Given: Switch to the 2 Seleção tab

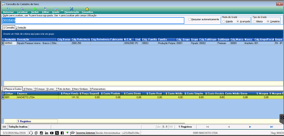Looking at the screenshot, I should (x=21, y=28).
